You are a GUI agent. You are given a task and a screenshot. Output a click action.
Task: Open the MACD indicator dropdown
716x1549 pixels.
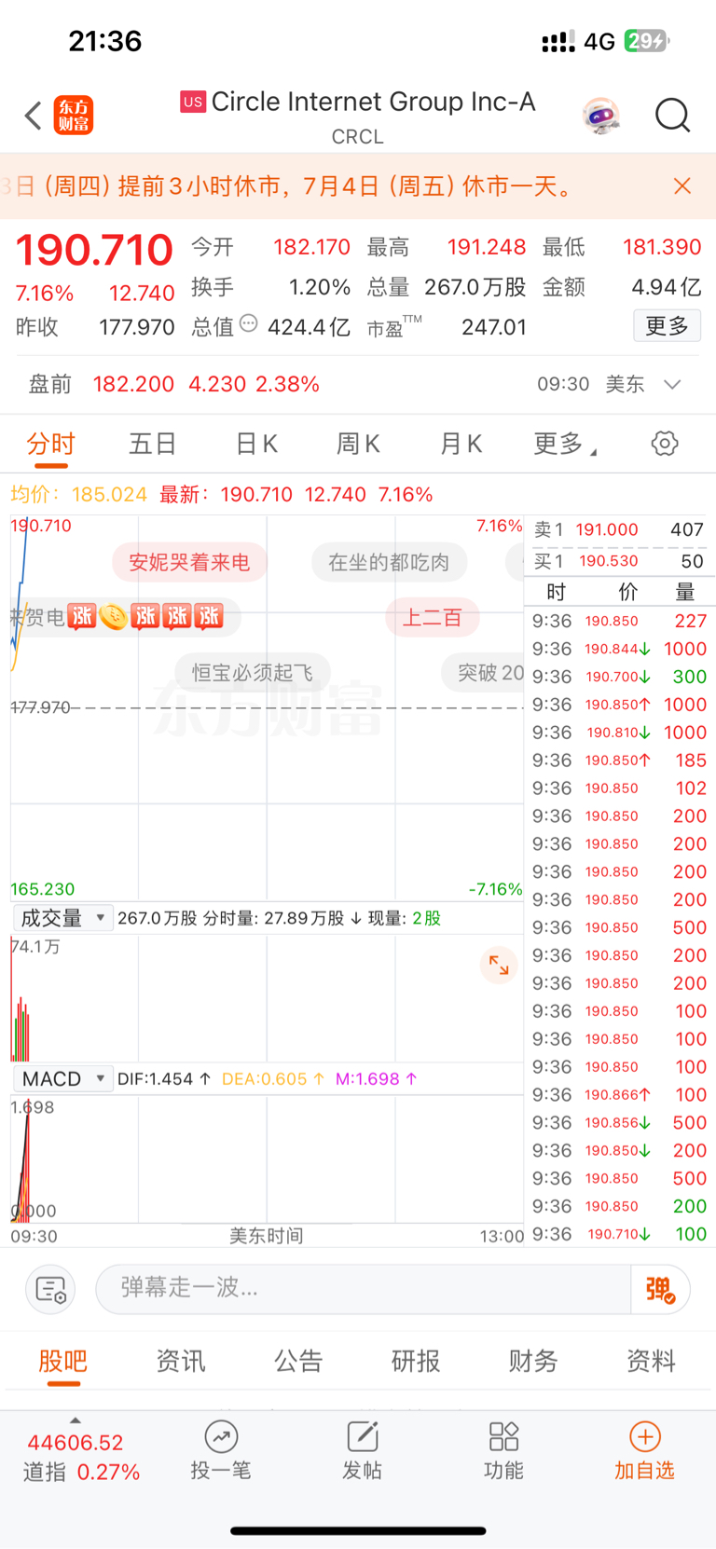pos(62,1079)
